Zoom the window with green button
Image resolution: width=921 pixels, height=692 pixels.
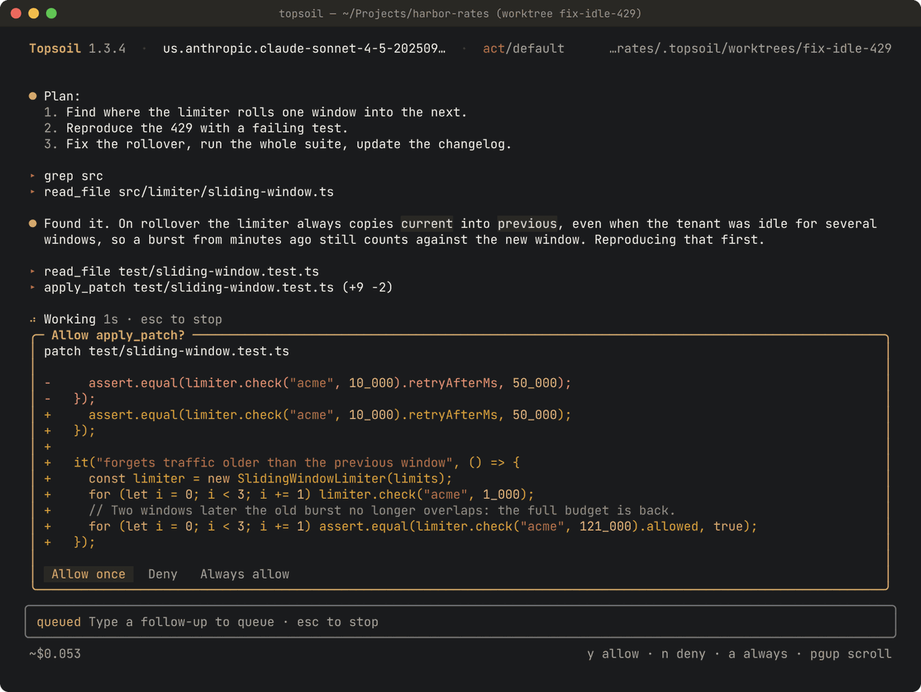coord(51,14)
